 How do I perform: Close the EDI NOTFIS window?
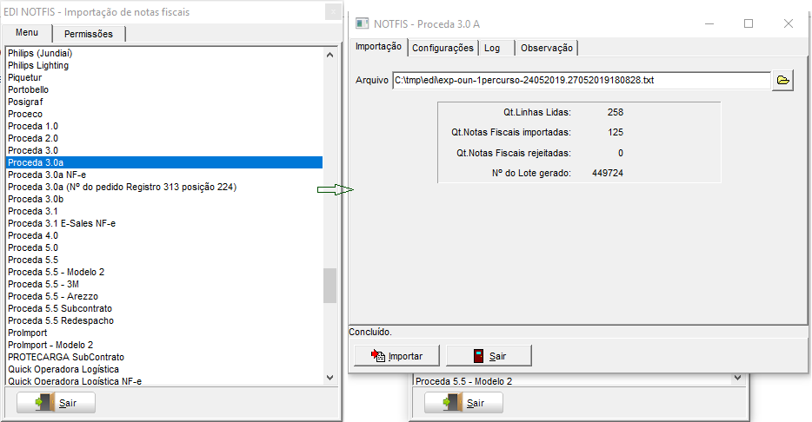click(x=333, y=11)
